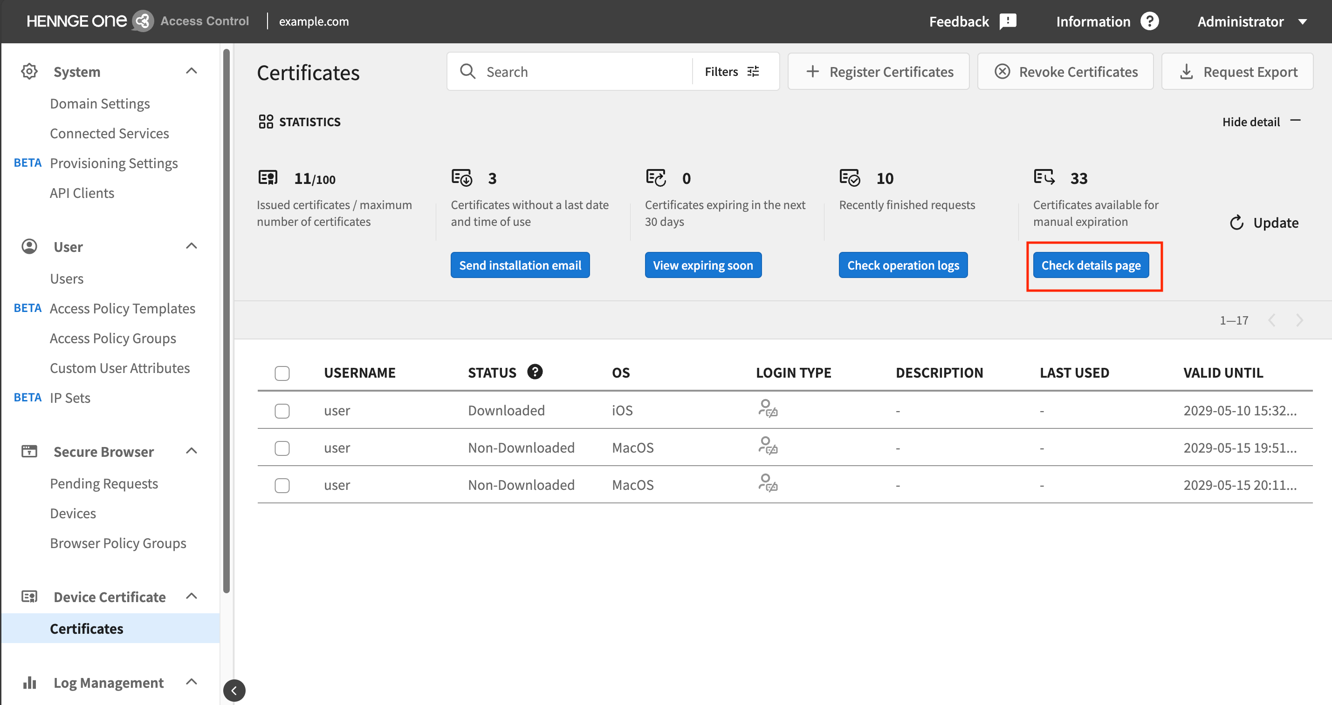Select checkbox for row valid until 2029-05-15 20:11
1332x705 pixels.
(282, 485)
